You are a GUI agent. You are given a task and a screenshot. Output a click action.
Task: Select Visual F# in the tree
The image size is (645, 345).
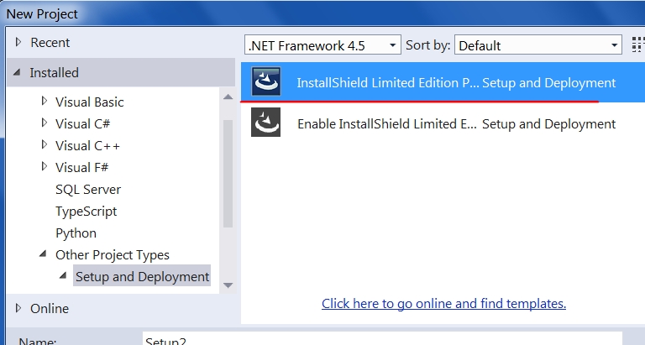coord(81,167)
